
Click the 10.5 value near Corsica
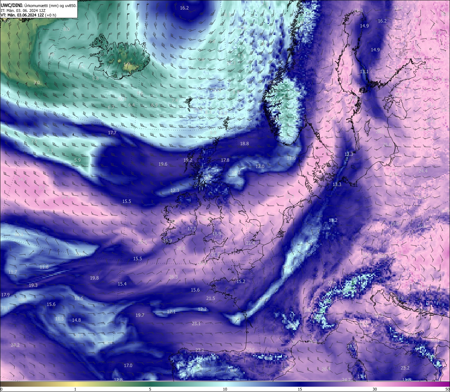coord(351,346)
